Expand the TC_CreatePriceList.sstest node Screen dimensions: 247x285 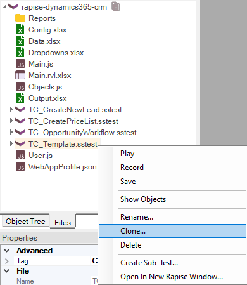(11, 121)
